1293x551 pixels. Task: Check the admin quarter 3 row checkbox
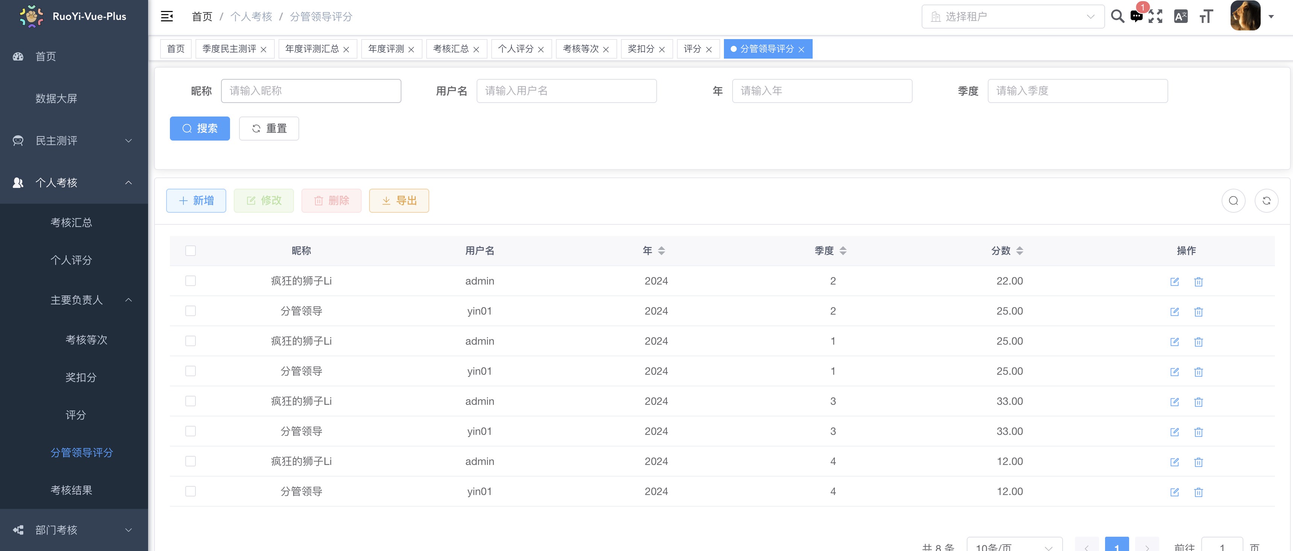(x=190, y=401)
